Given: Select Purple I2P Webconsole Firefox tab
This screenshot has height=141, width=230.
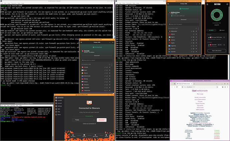Looking at the screenshot, I should [x=184, y=84].
